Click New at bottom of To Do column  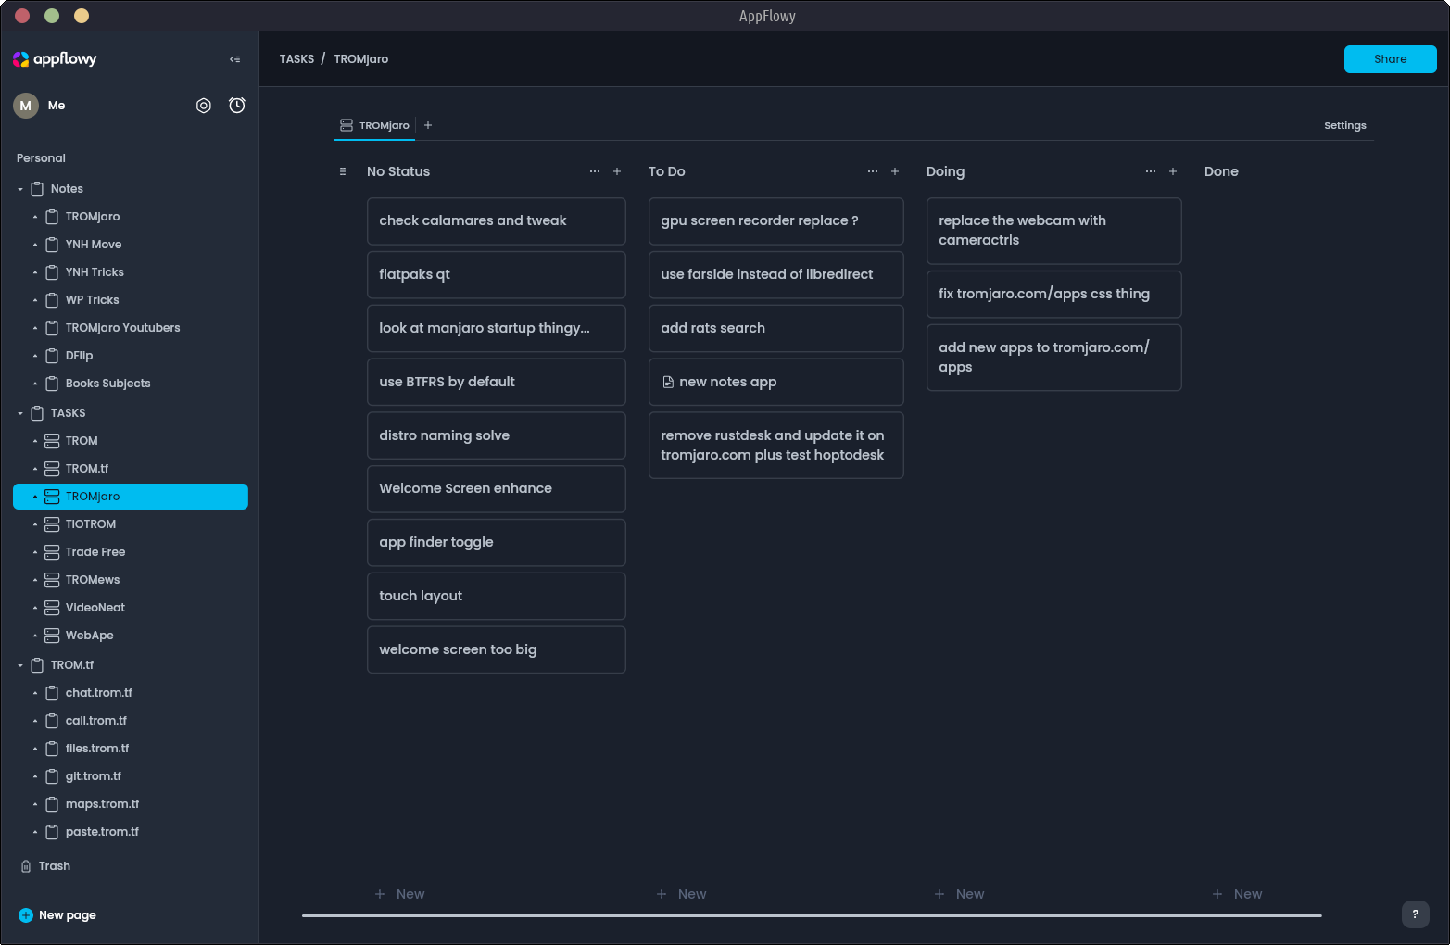(x=681, y=894)
